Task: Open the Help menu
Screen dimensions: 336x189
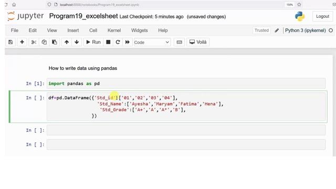Action: tap(163, 30)
